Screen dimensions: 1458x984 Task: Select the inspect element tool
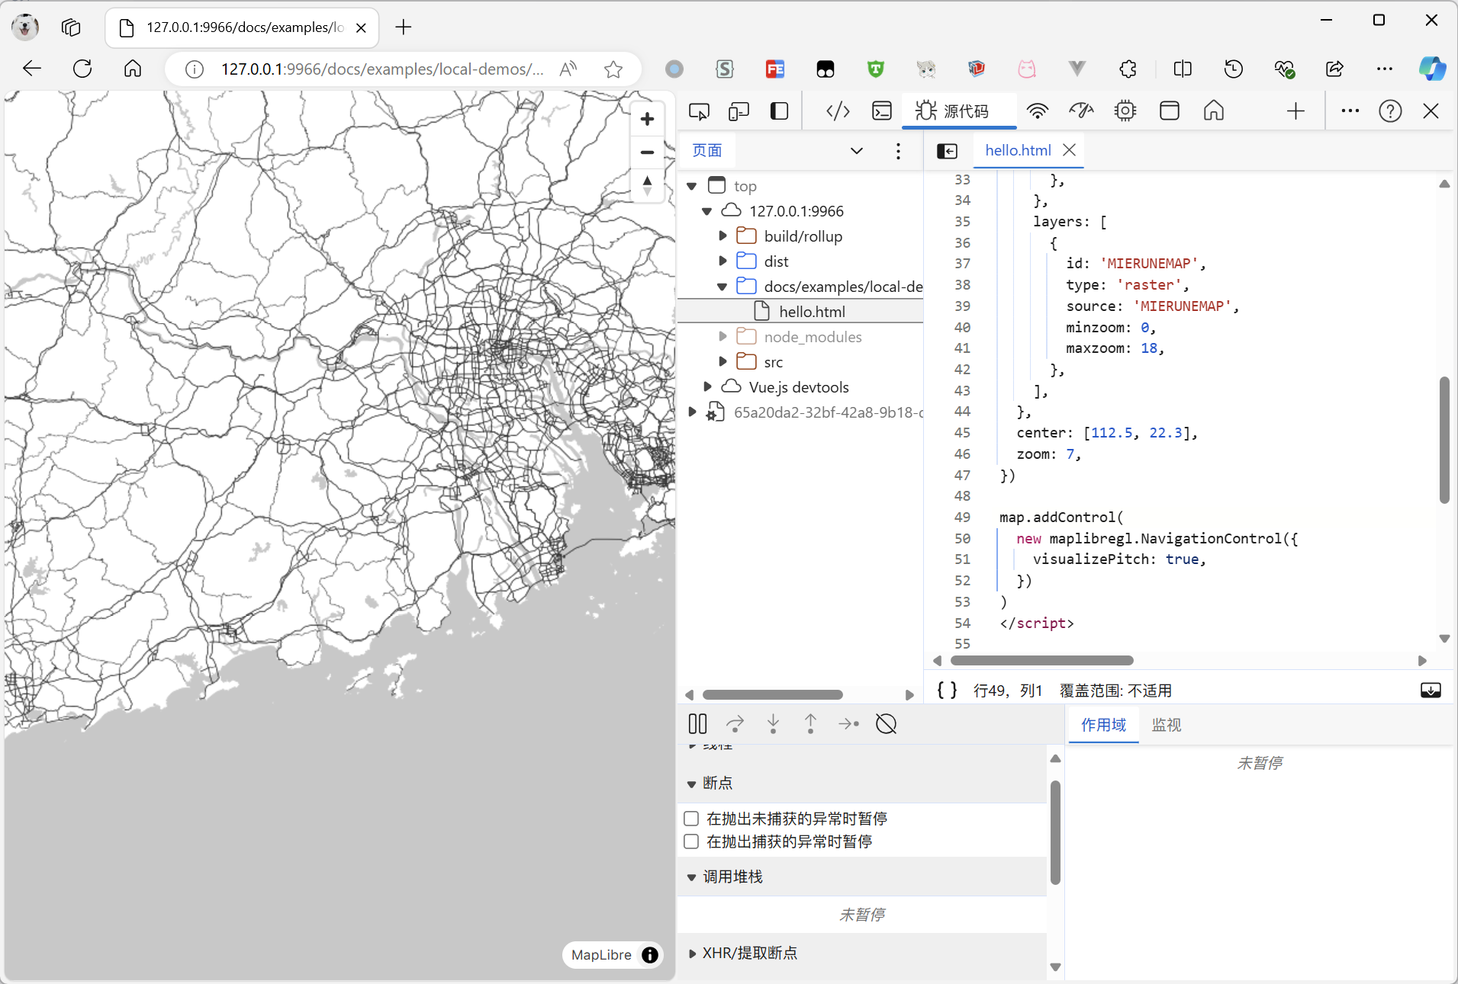coord(699,111)
